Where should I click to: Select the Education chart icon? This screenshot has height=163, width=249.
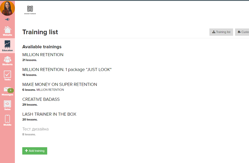coord(7,45)
